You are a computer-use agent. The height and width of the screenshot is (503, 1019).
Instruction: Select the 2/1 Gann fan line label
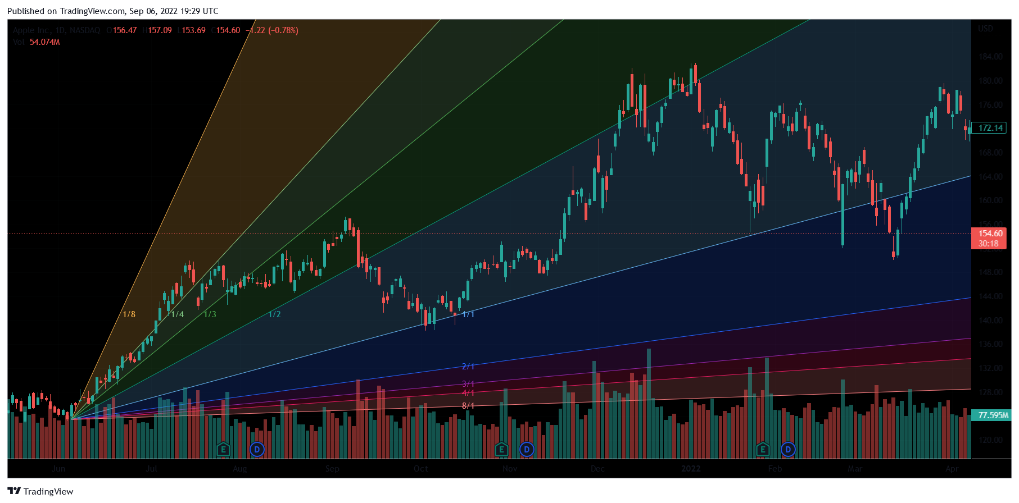(468, 367)
